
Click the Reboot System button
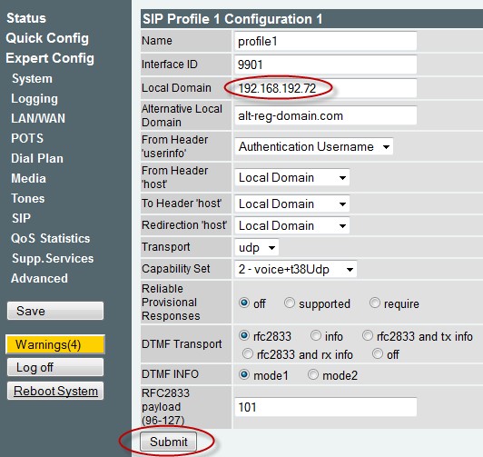click(x=55, y=391)
